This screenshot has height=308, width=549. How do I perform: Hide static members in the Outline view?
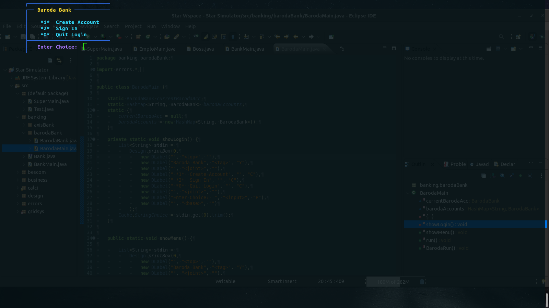[x=512, y=176]
